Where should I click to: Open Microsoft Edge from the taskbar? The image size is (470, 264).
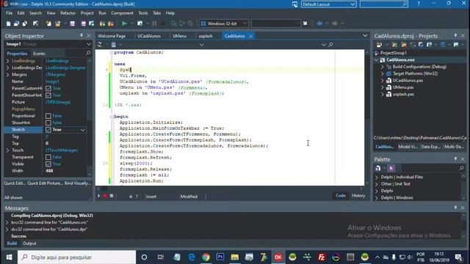[191, 257]
